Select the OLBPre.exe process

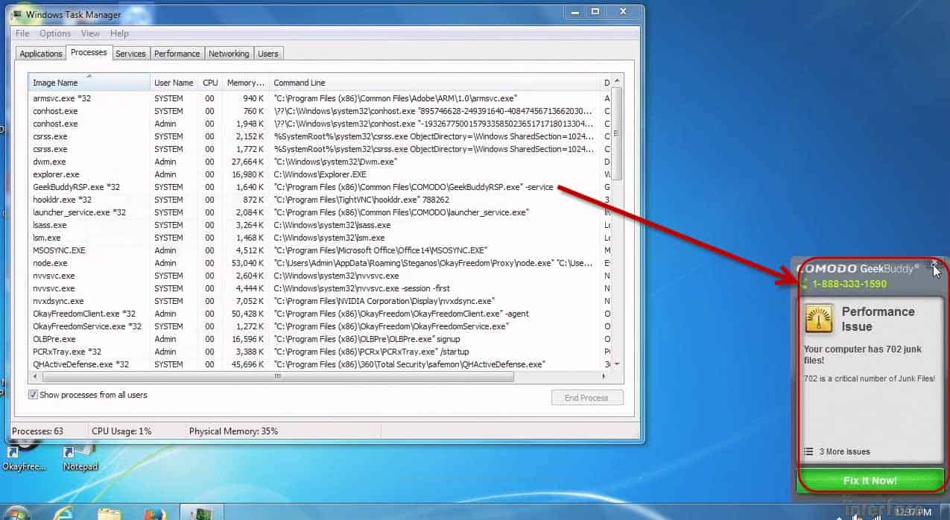point(320,339)
